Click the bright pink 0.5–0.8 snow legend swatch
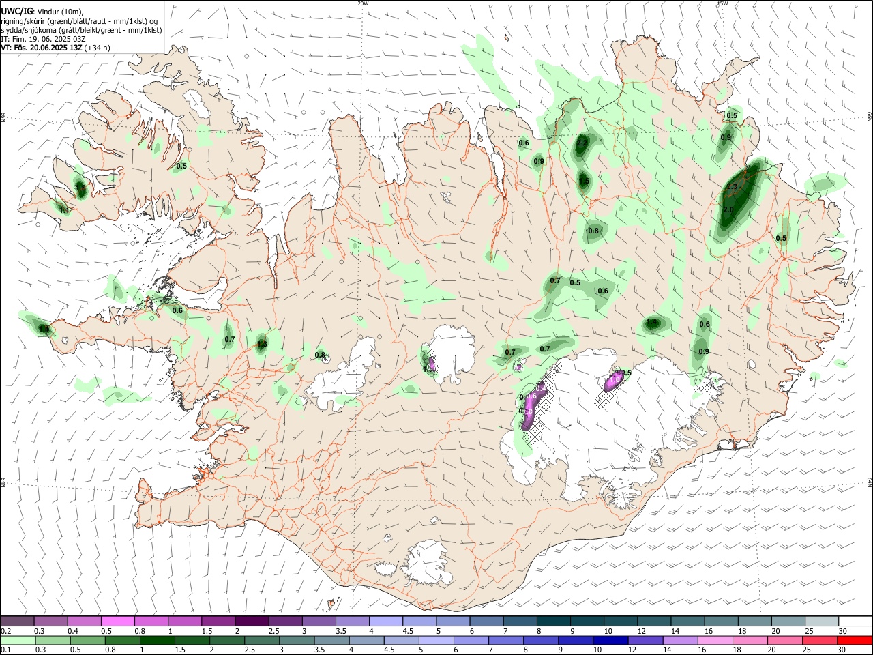873x655 pixels. [x=118, y=621]
